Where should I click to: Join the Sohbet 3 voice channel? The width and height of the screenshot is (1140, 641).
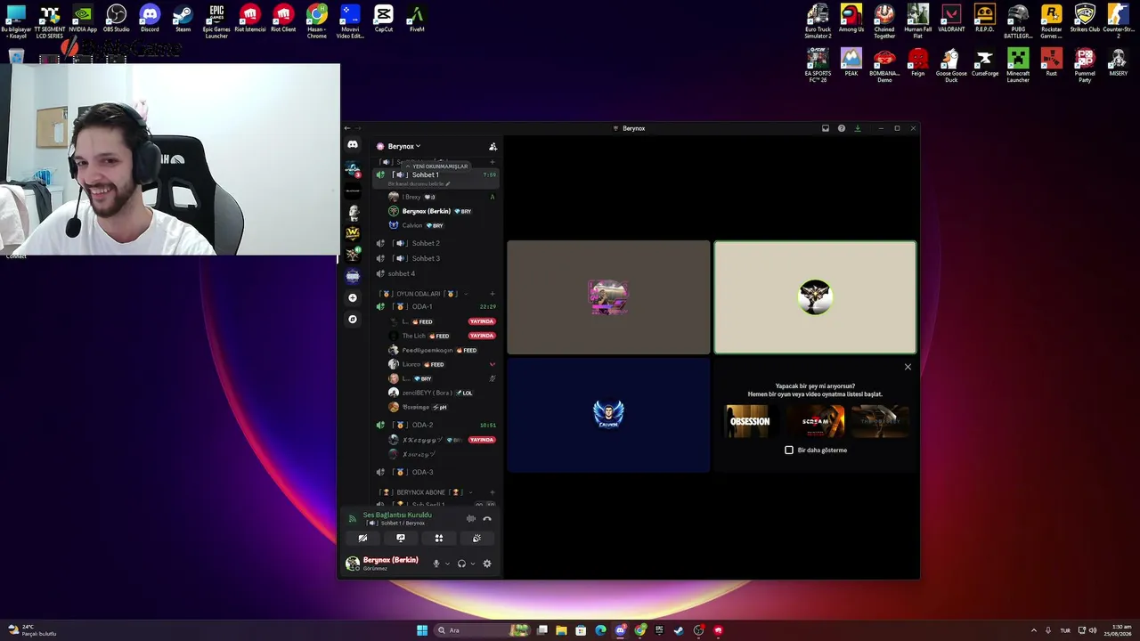coord(436,258)
